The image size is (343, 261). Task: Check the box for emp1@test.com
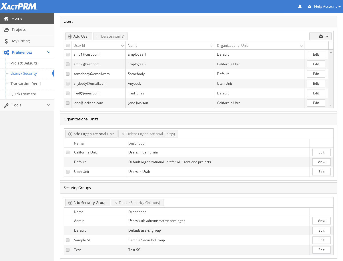[x=68, y=54]
